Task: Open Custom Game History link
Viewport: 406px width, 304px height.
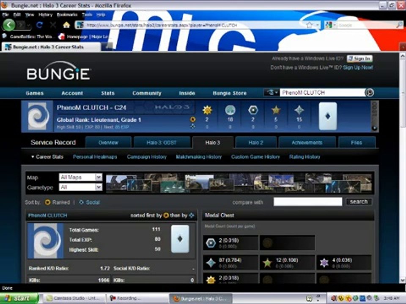Action: 255,157
